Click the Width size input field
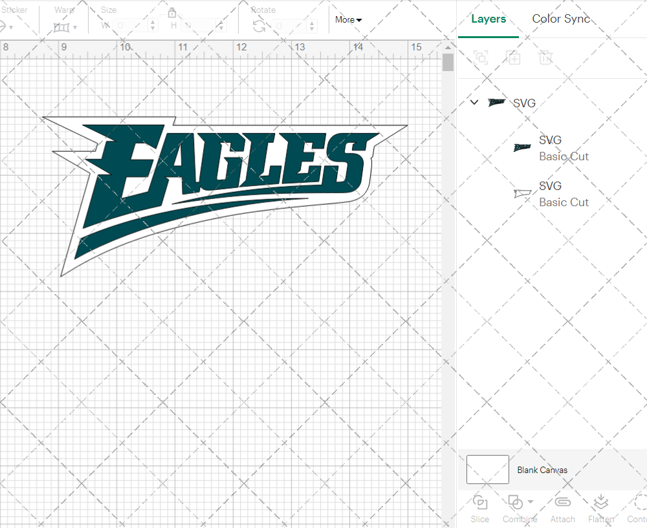The height and width of the screenshot is (528, 647). pyautogui.click(x=129, y=26)
